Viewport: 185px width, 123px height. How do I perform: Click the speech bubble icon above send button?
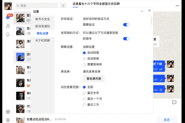(174, 102)
